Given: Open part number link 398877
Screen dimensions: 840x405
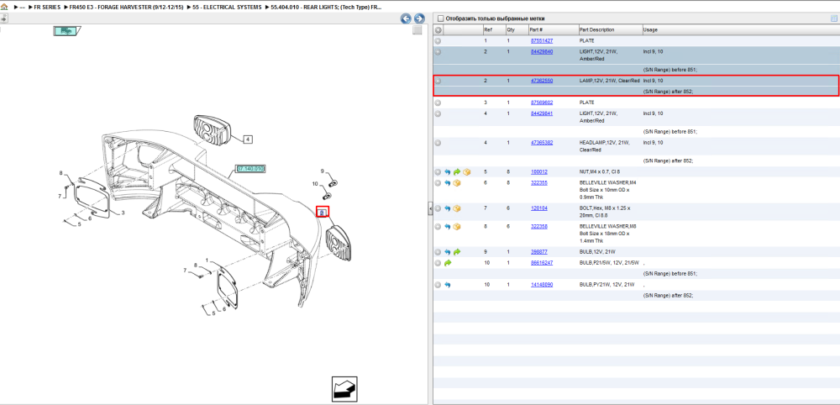Looking at the screenshot, I should pos(539,252).
